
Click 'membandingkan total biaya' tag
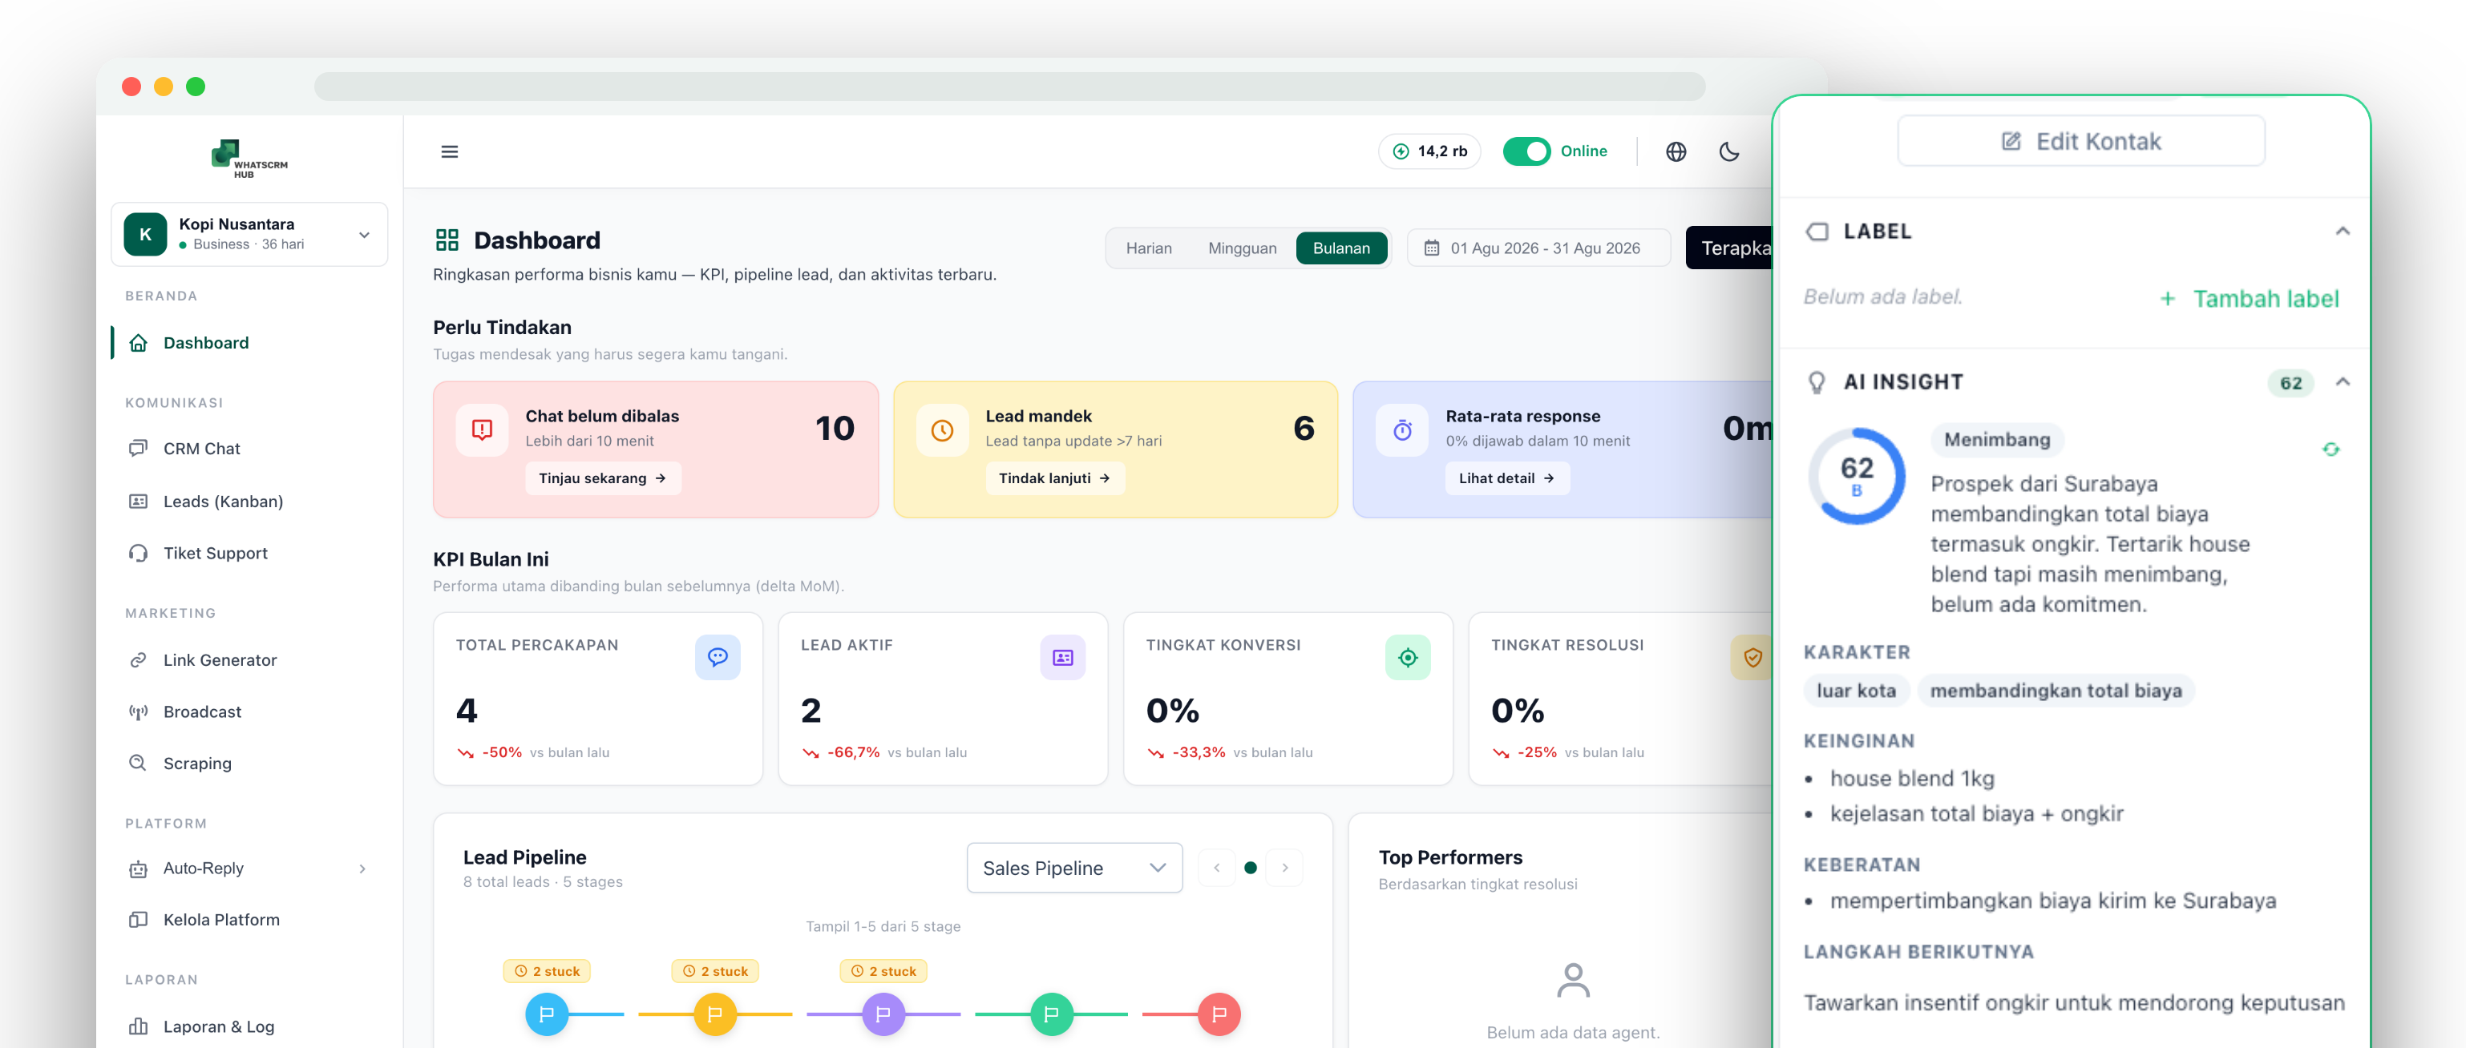click(2056, 690)
